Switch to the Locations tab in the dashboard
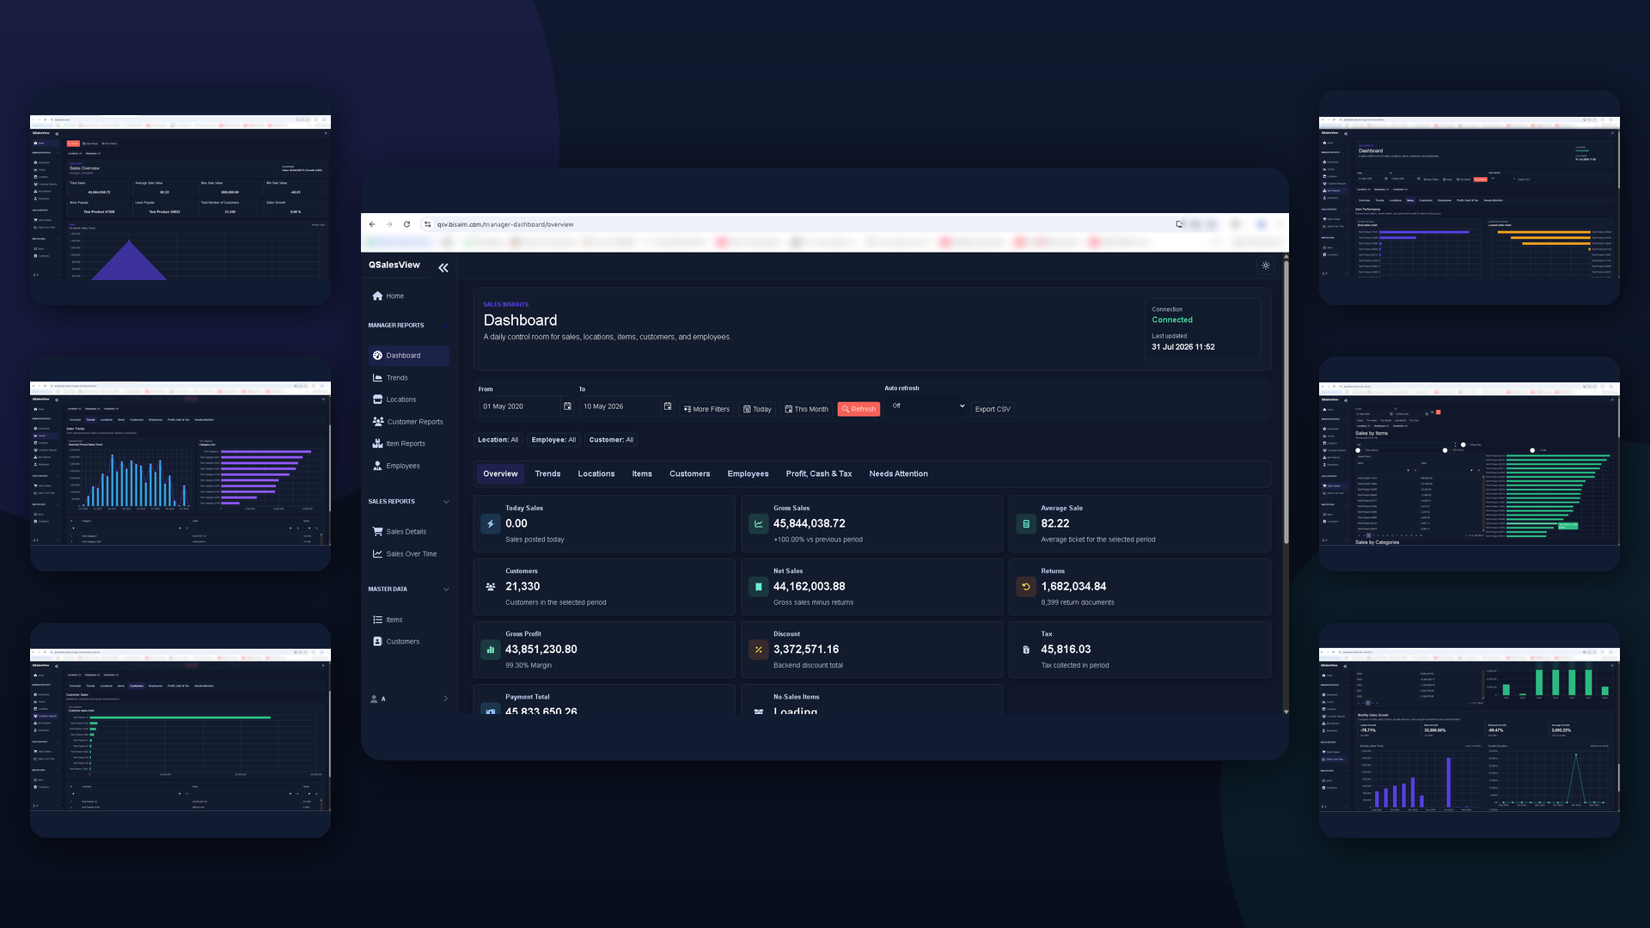 coord(596,473)
